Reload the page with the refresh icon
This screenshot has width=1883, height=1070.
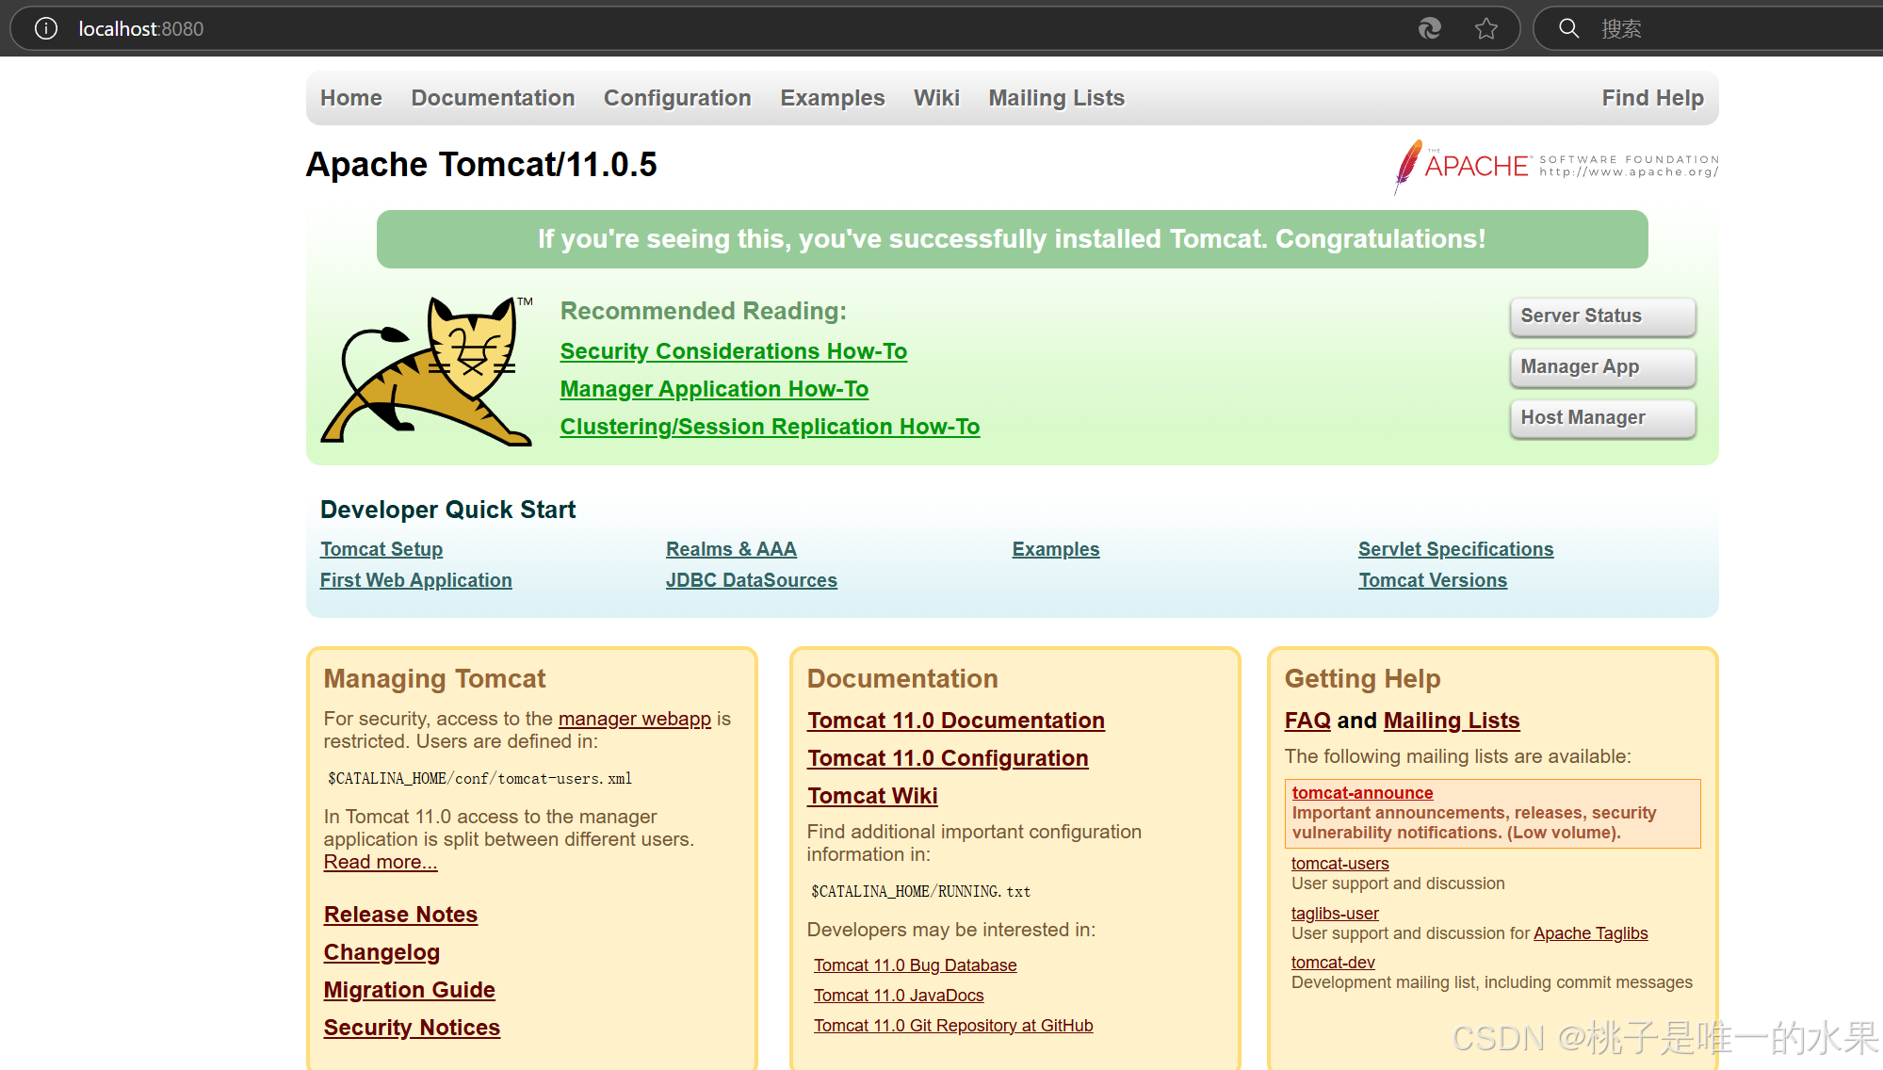coord(1429,28)
